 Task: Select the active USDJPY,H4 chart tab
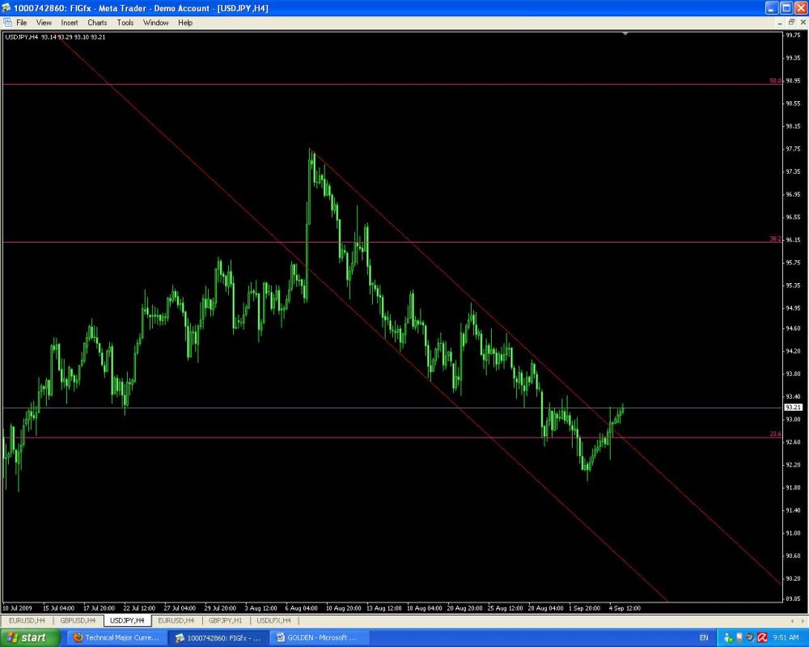point(128,620)
